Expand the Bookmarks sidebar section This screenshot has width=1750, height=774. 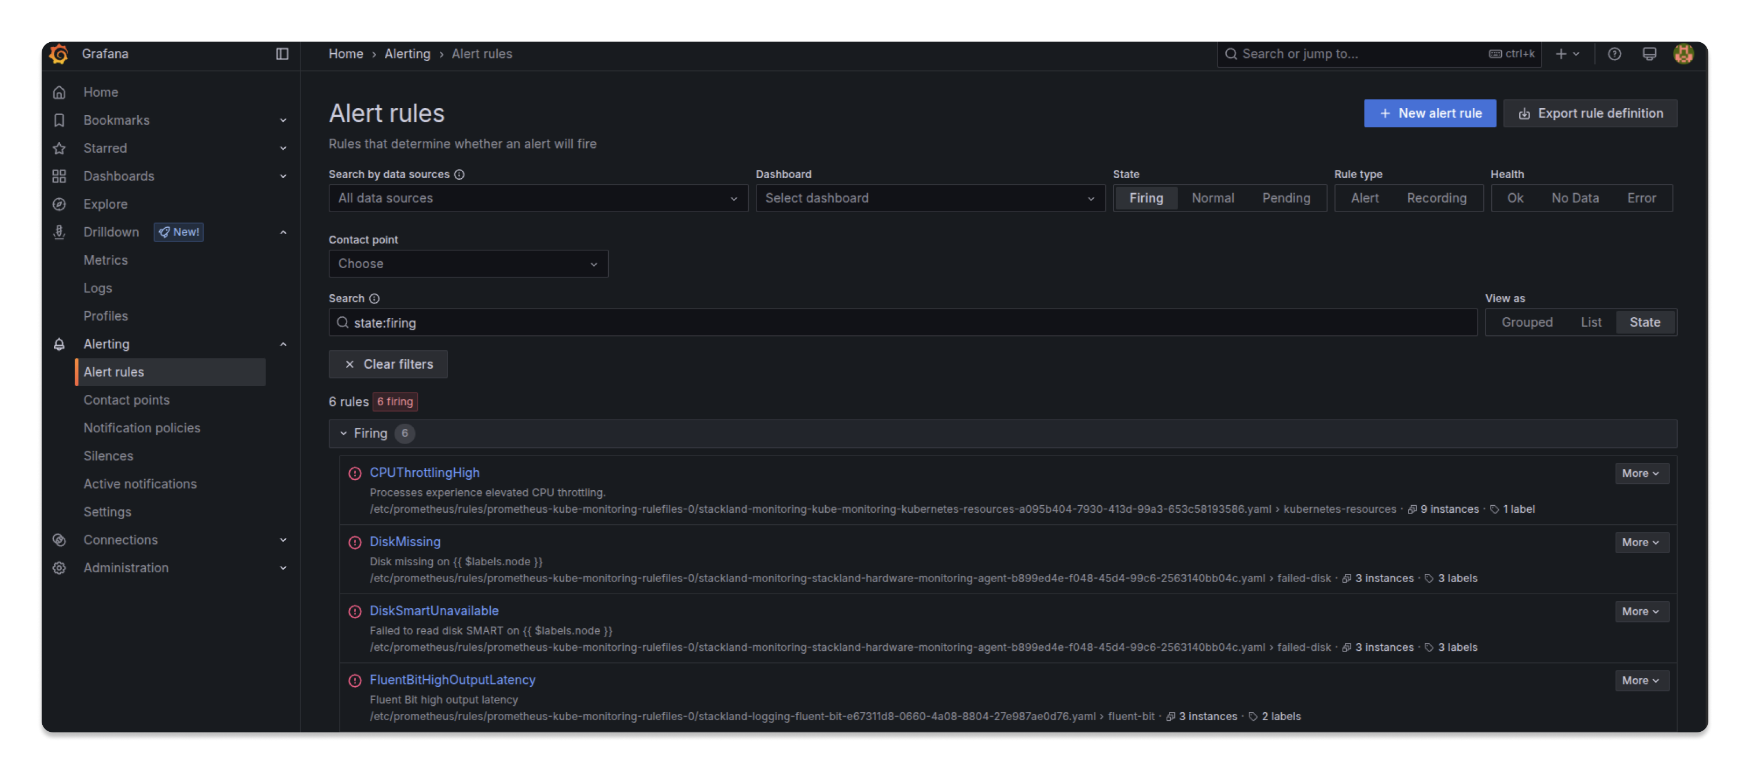[x=284, y=120]
